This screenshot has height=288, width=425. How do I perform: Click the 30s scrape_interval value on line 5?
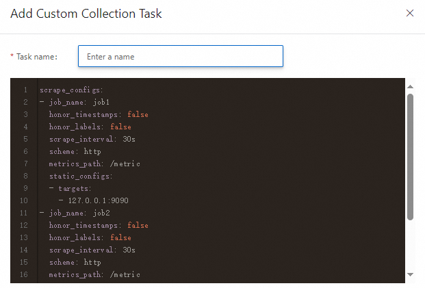[129, 139]
